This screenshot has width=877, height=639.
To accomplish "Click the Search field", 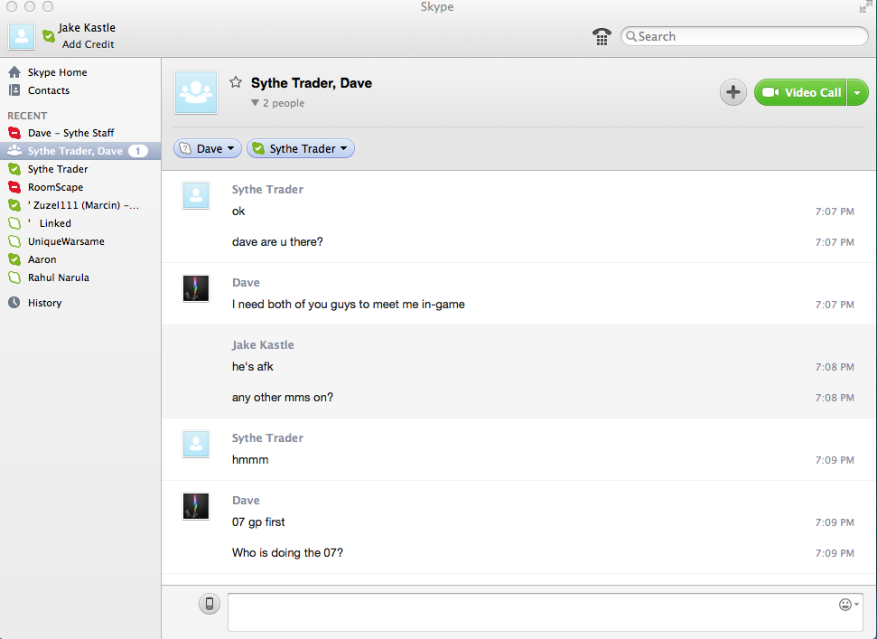I will [744, 36].
